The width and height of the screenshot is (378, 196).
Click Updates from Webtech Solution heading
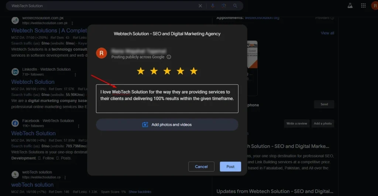pyautogui.click(x=275, y=192)
